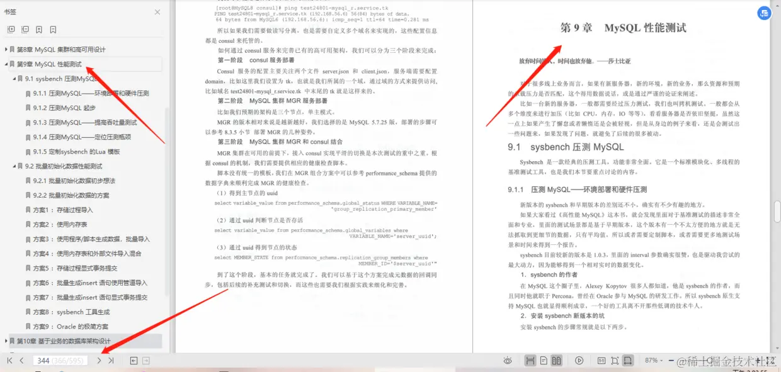Open bookmark 方案2：使用内存表
Viewport: 781px width, 372px height.
click(60, 224)
